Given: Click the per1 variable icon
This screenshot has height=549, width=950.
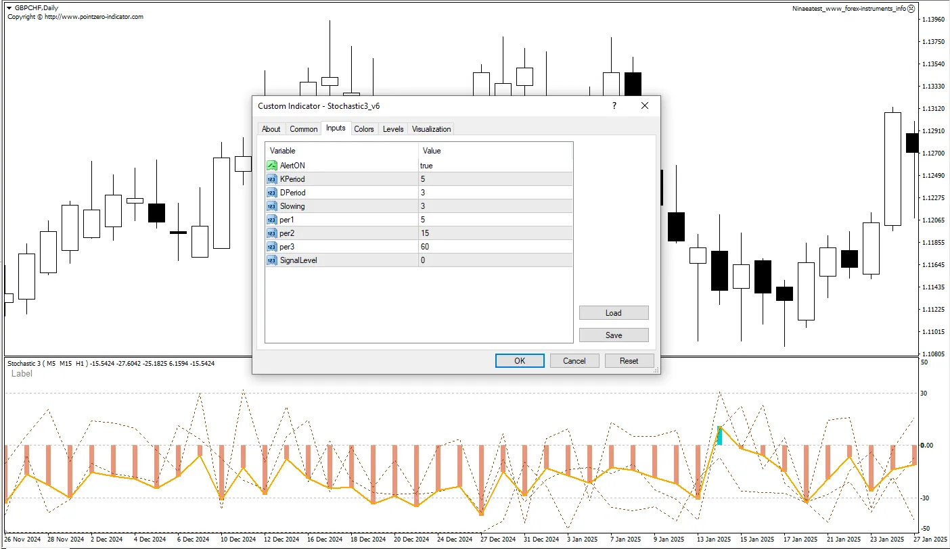Looking at the screenshot, I should (x=272, y=220).
